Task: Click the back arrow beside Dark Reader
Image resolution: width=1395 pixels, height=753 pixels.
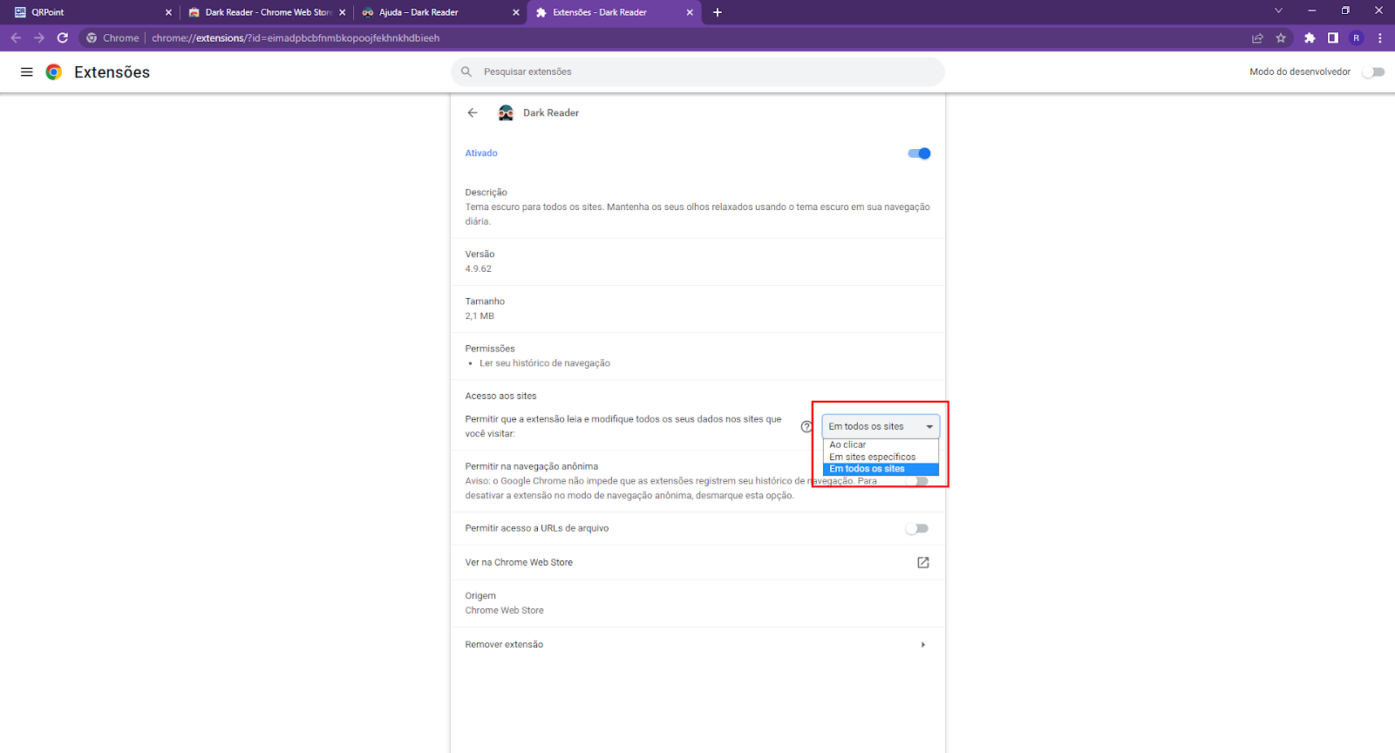Action: [473, 112]
